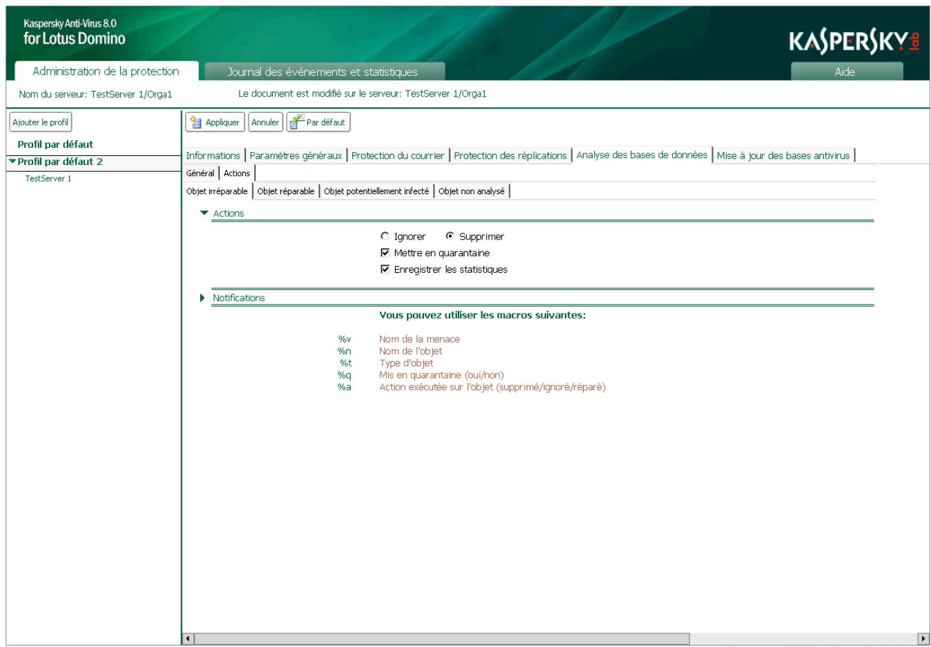Switch to Protection du courrier tab
The image size is (931, 647).
pyautogui.click(x=398, y=155)
